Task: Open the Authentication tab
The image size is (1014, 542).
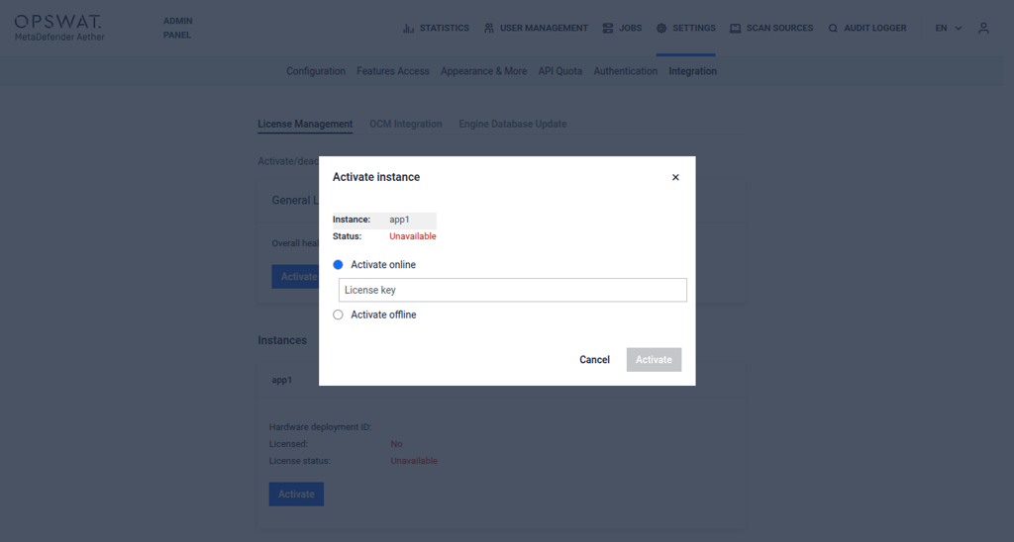Action: pyautogui.click(x=625, y=71)
